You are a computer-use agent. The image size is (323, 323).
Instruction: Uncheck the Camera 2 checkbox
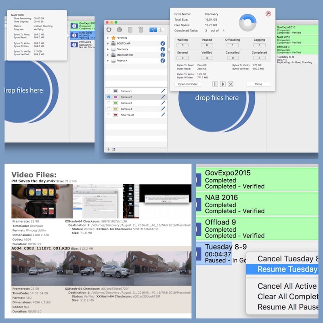[x=109, y=97]
